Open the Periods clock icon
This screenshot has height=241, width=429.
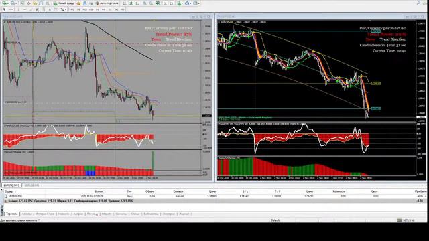[x=187, y=3]
